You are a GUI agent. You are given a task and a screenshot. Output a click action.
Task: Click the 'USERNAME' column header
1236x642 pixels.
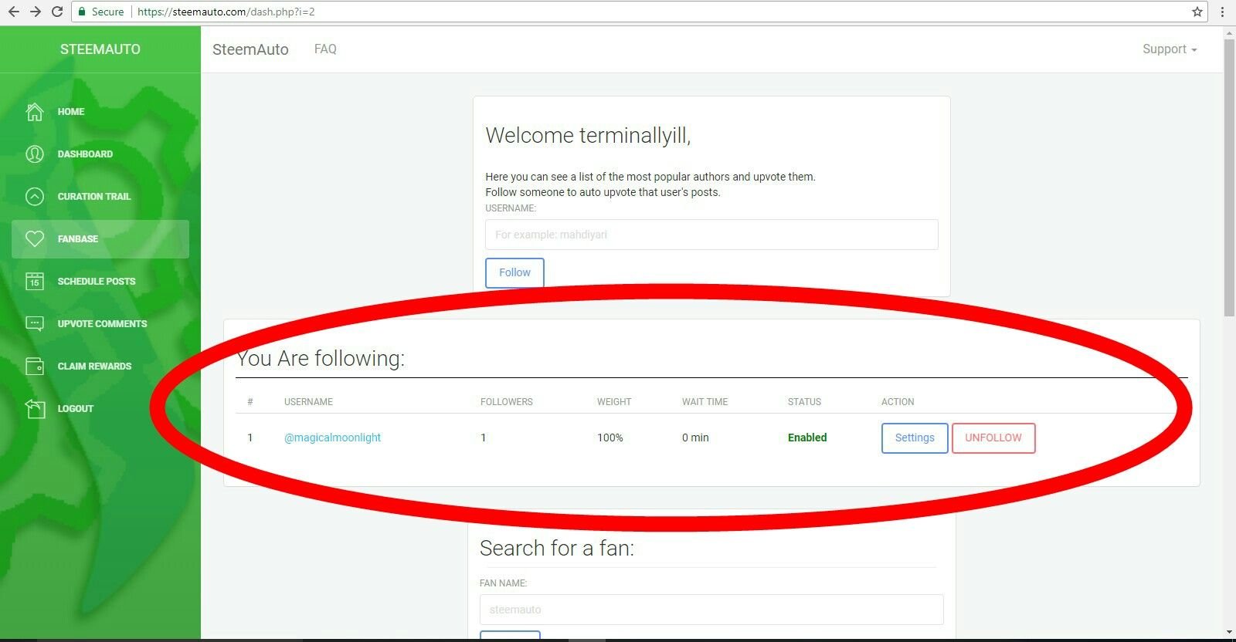[x=308, y=402]
